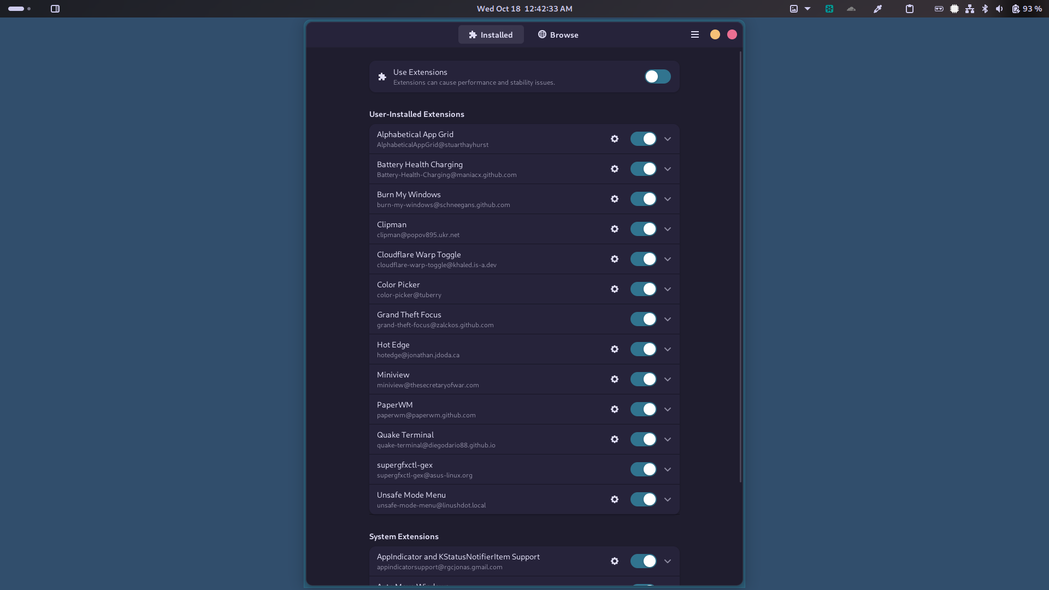Open Clipman extension preferences

click(614, 229)
